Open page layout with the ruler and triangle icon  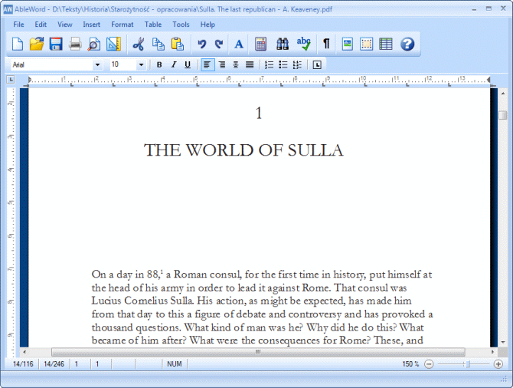click(113, 44)
